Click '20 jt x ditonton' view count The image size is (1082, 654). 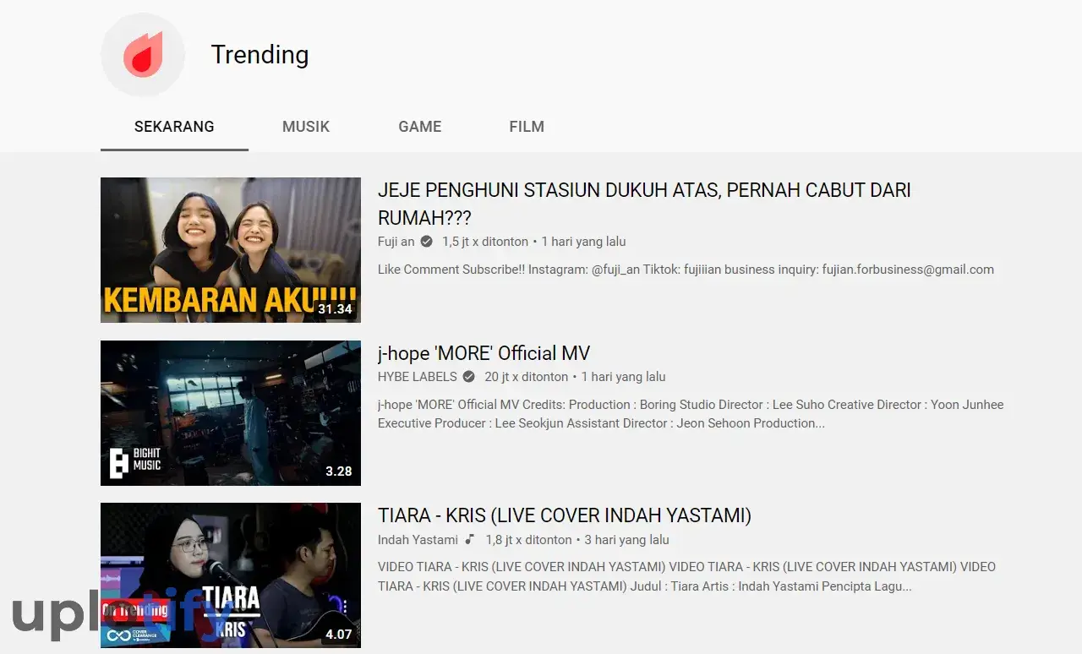click(x=526, y=377)
